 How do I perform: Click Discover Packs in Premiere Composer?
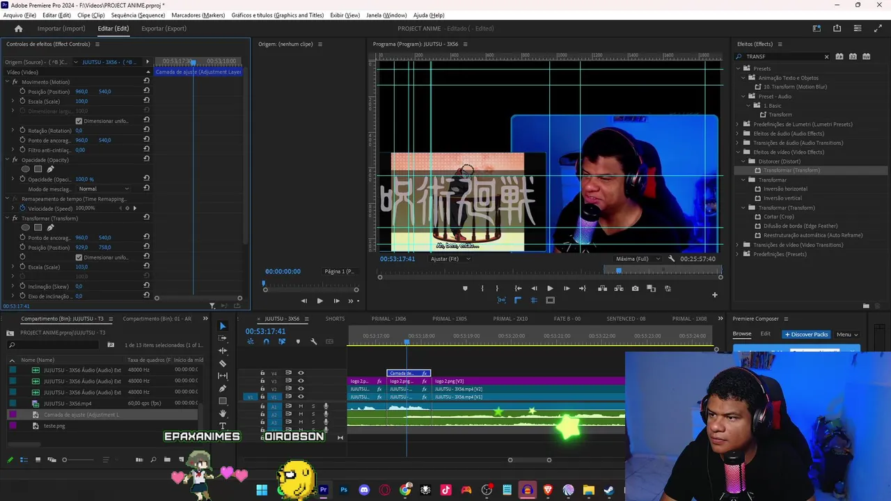pyautogui.click(x=807, y=335)
